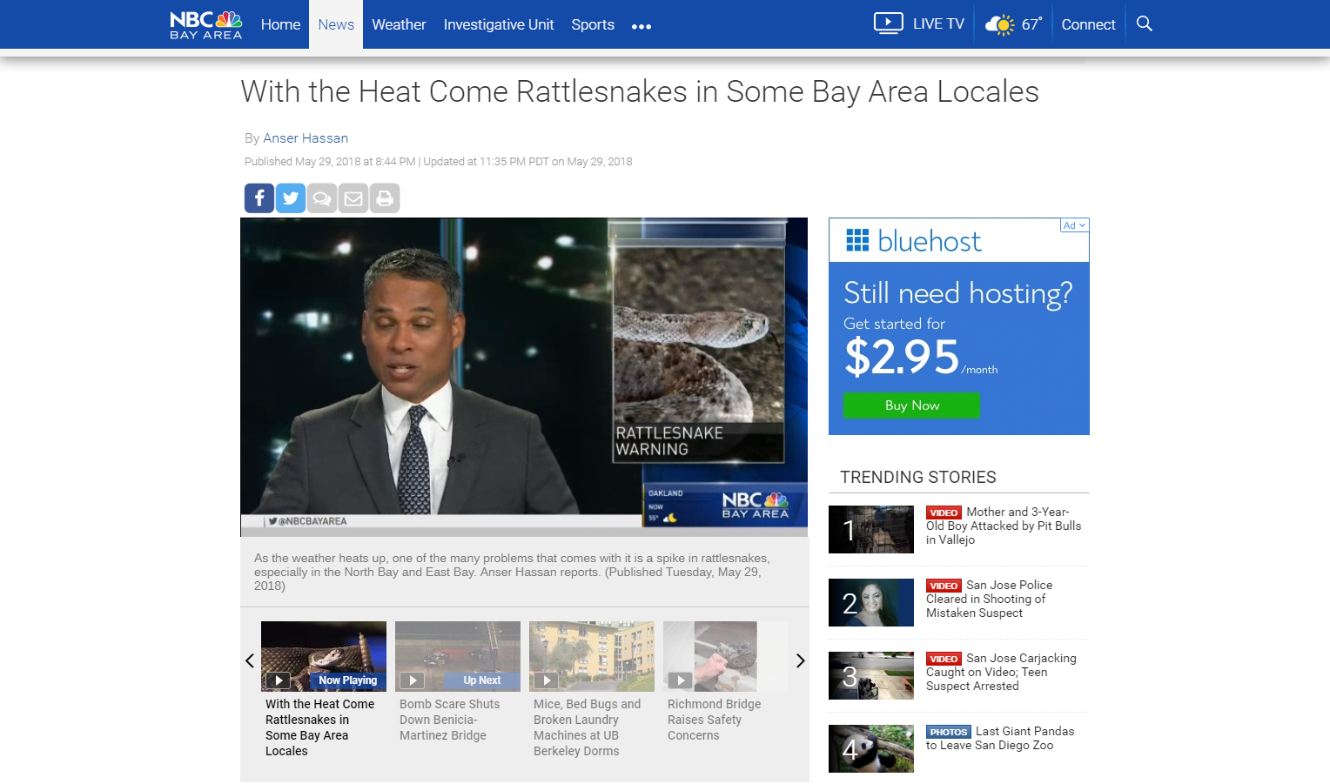Click the 'Still need hosting?' ad text
This screenshot has width=1330, height=784.
coord(957,293)
